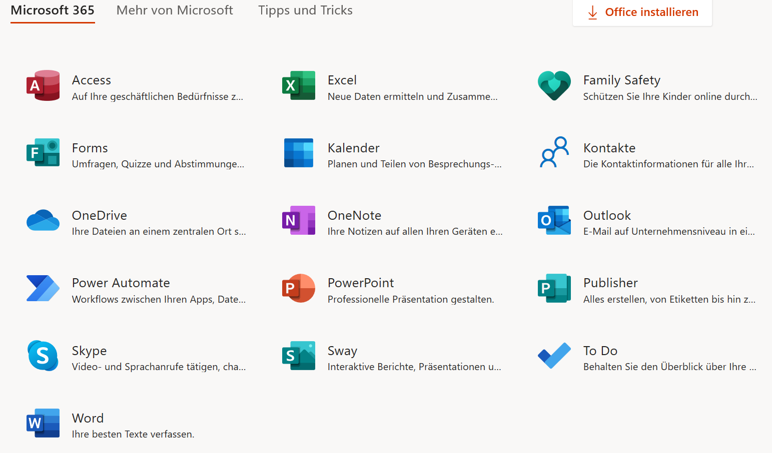Click the Power Automate title link

click(x=121, y=283)
